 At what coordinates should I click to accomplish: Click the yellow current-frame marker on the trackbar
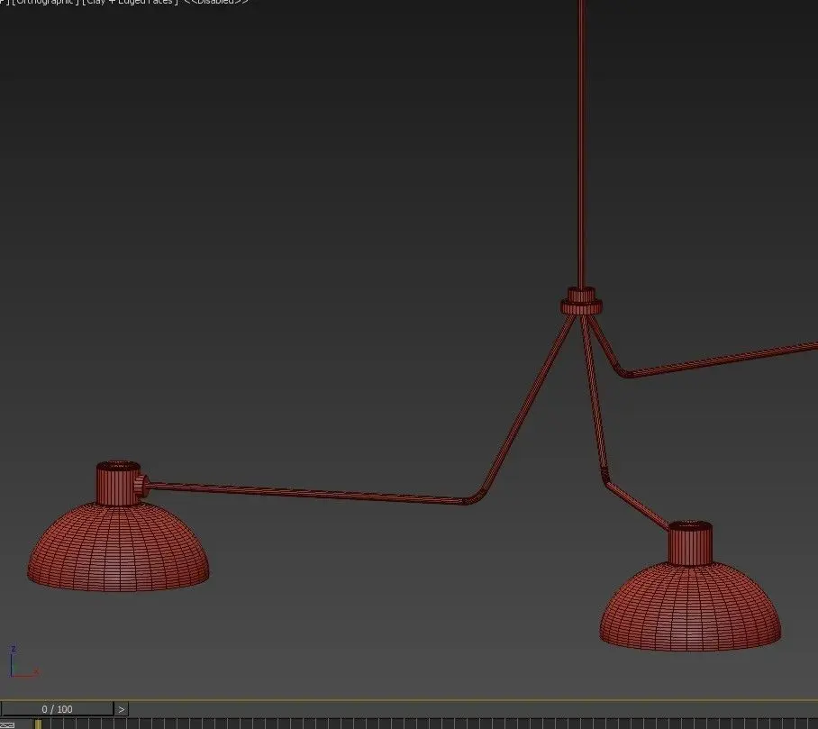point(38,724)
